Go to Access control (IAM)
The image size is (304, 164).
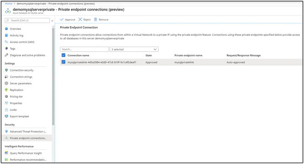click(x=22, y=42)
